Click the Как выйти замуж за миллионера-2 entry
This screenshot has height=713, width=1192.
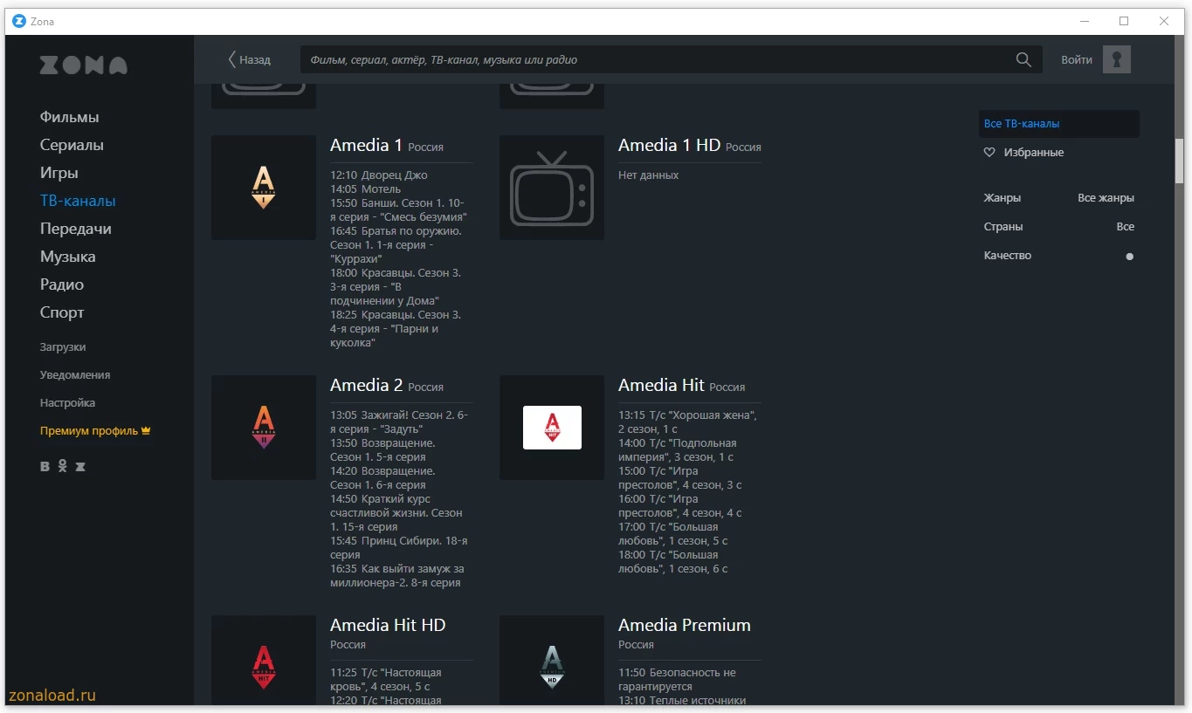point(397,576)
